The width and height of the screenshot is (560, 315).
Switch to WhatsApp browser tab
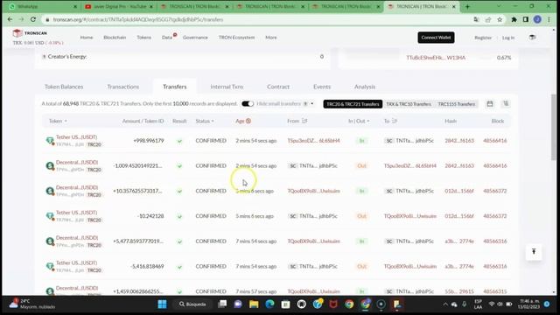pos(43,6)
